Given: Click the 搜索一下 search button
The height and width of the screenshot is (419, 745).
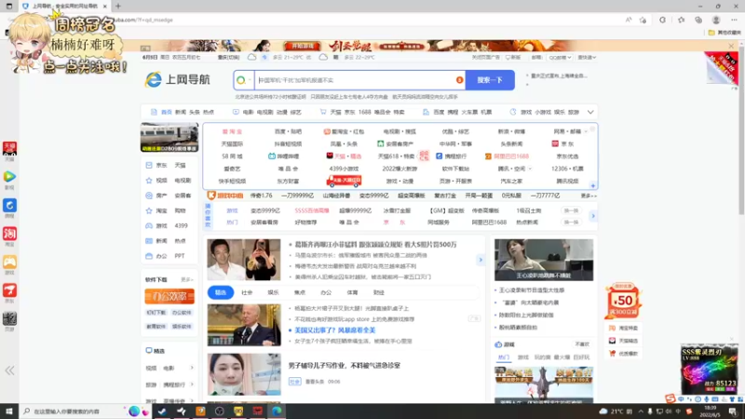Looking at the screenshot, I should click(490, 80).
